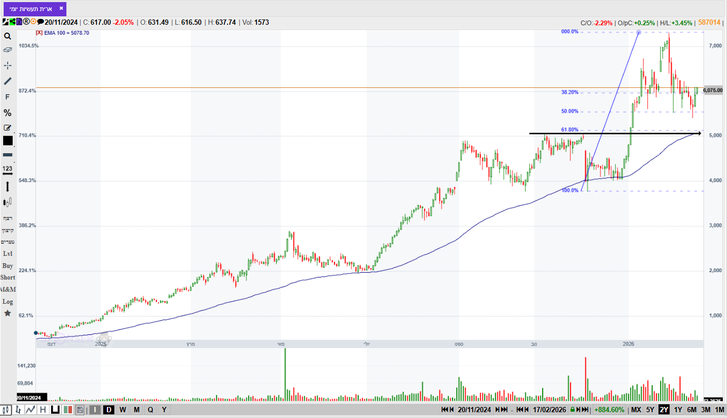Image resolution: width=727 pixels, height=418 pixels.
Task: Switch to candlestick chart type
Action: (x=6, y=410)
